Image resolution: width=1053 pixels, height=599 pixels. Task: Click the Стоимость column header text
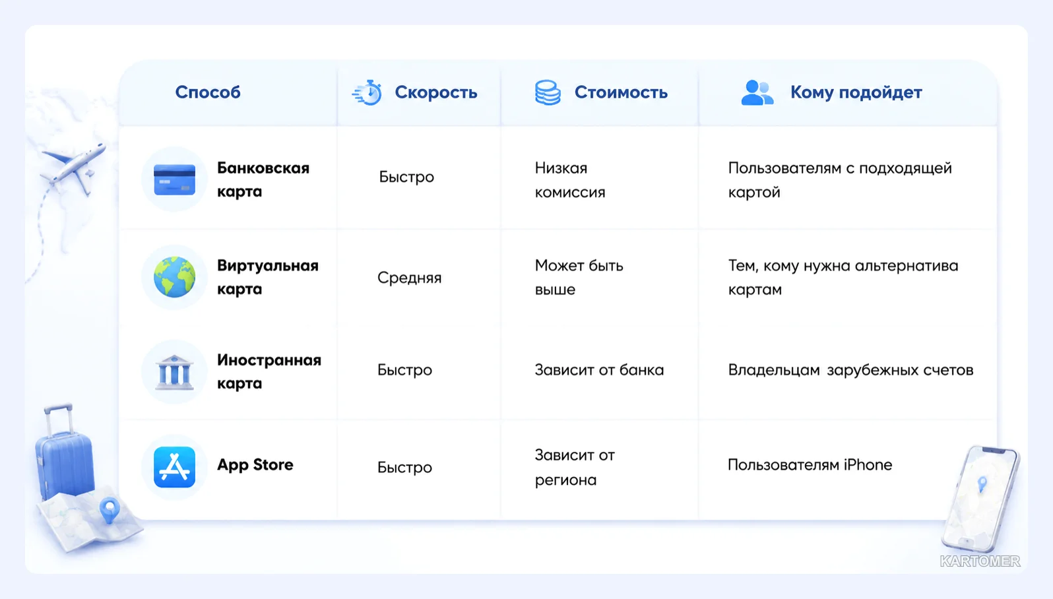click(621, 92)
